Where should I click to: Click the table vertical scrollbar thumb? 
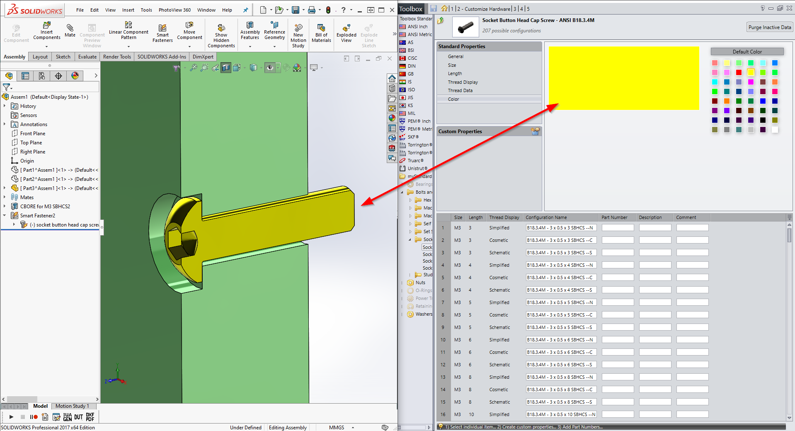click(789, 235)
